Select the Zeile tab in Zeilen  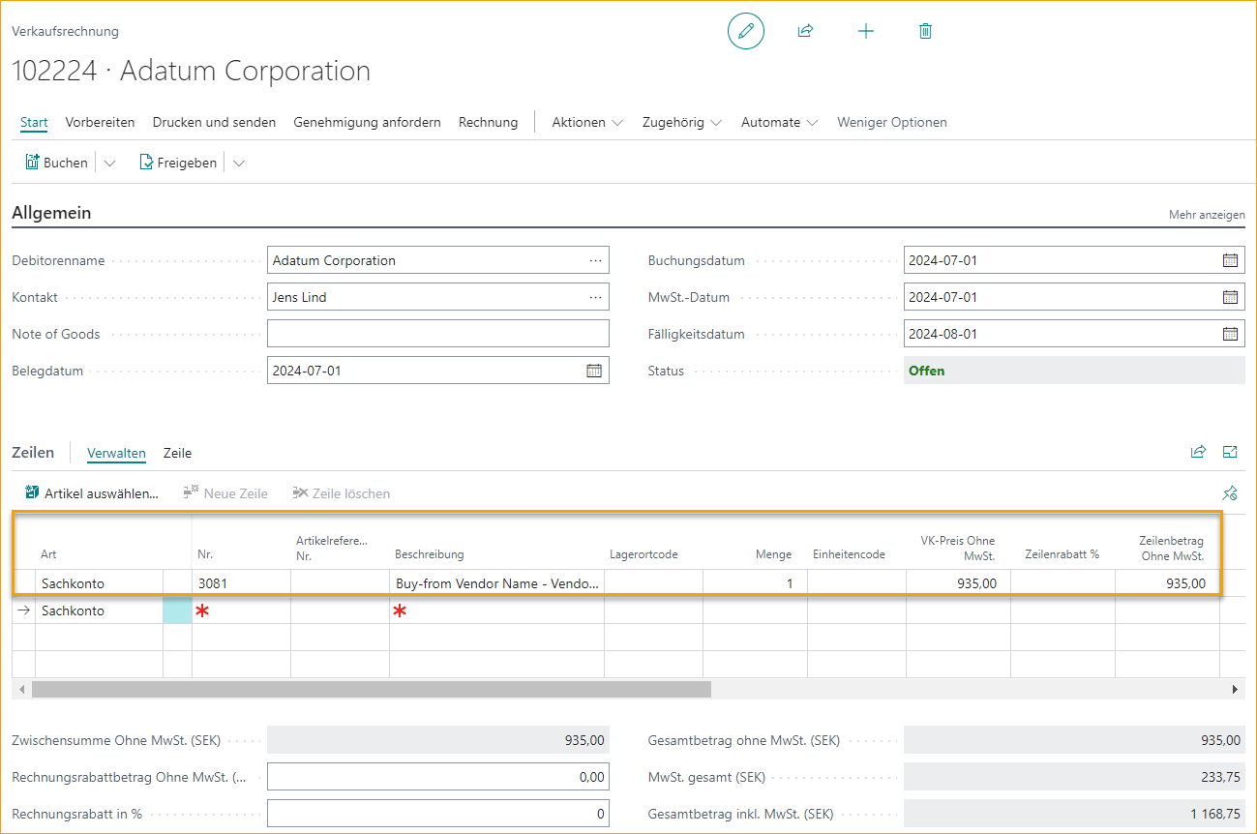177,453
